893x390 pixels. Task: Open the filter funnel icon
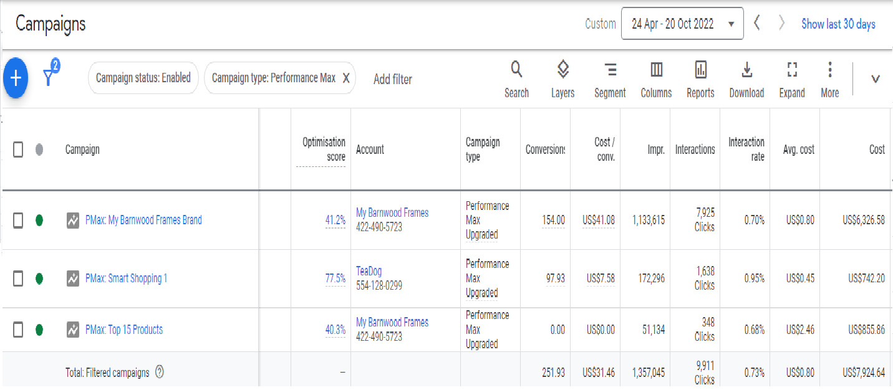(x=49, y=77)
